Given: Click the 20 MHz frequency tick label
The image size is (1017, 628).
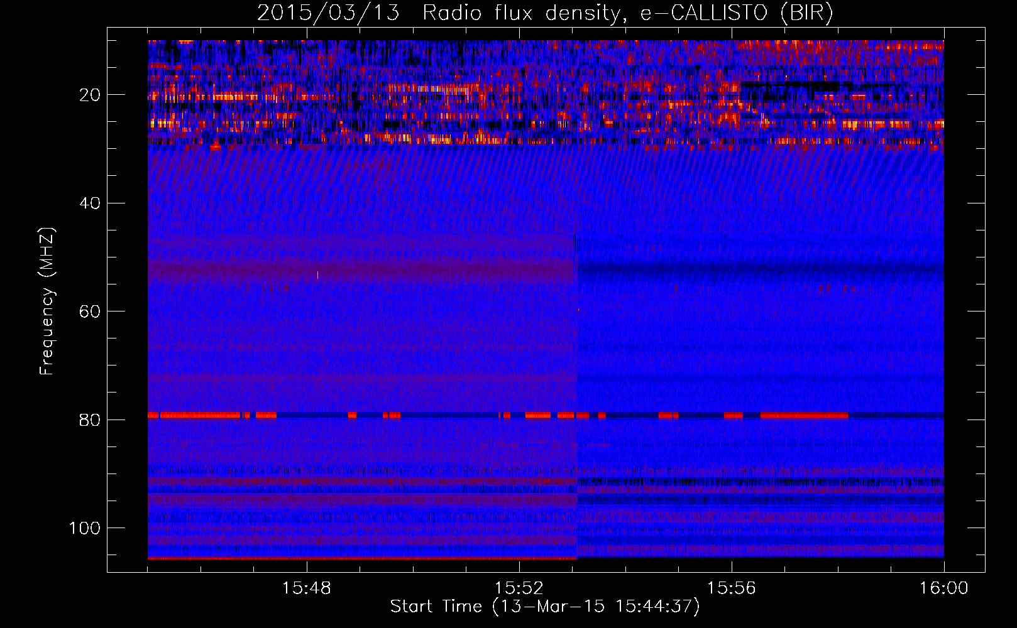Looking at the screenshot, I should coord(90,95).
